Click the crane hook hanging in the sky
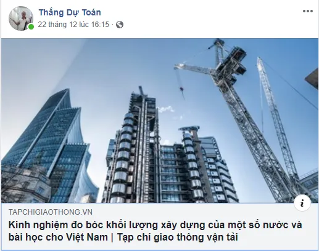The image size is (319, 251). pos(181,89)
